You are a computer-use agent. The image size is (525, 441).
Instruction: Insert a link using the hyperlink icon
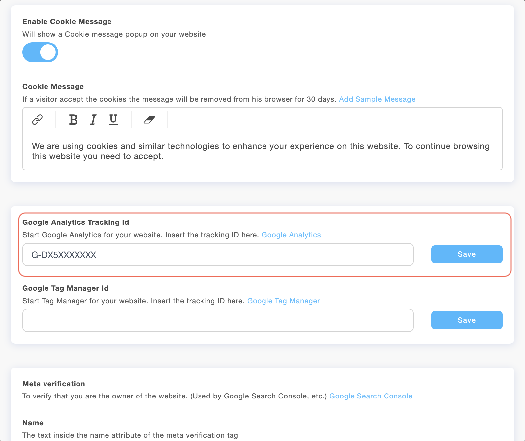37,120
